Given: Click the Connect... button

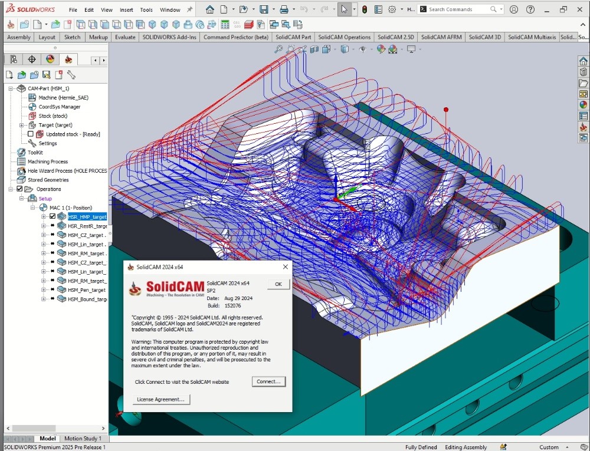Looking at the screenshot, I should click(268, 381).
